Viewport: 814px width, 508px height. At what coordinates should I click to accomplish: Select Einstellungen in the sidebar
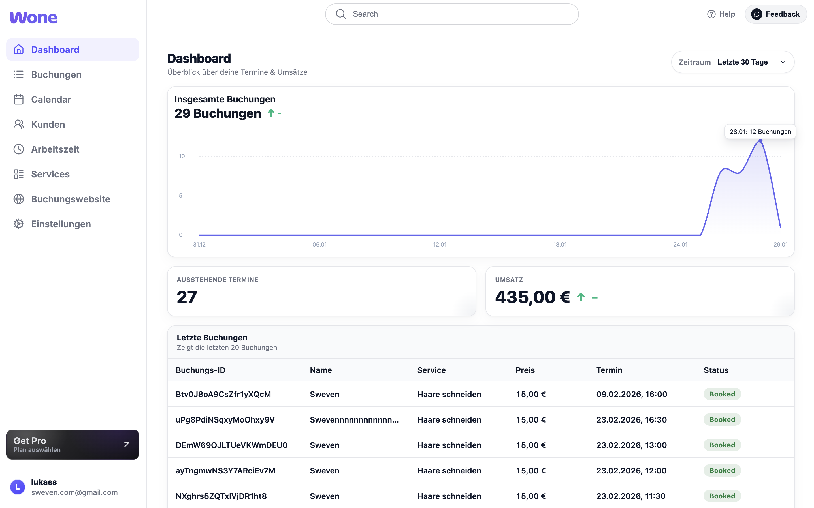pyautogui.click(x=61, y=224)
